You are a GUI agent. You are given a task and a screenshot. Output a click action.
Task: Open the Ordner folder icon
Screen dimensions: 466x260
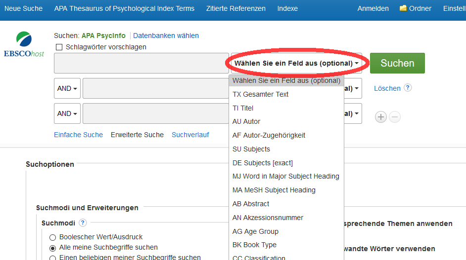tap(403, 8)
